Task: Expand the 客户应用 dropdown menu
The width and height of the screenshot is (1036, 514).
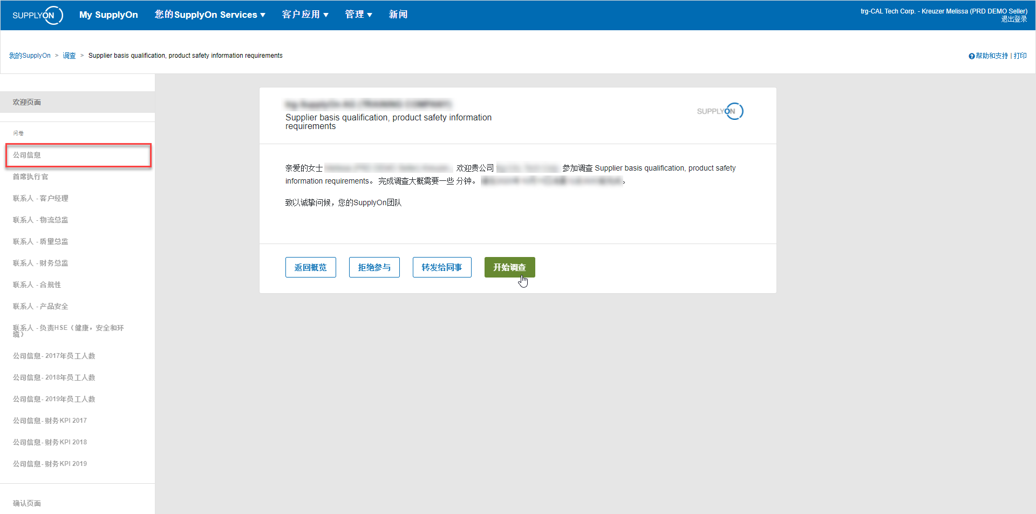Action: click(x=305, y=15)
